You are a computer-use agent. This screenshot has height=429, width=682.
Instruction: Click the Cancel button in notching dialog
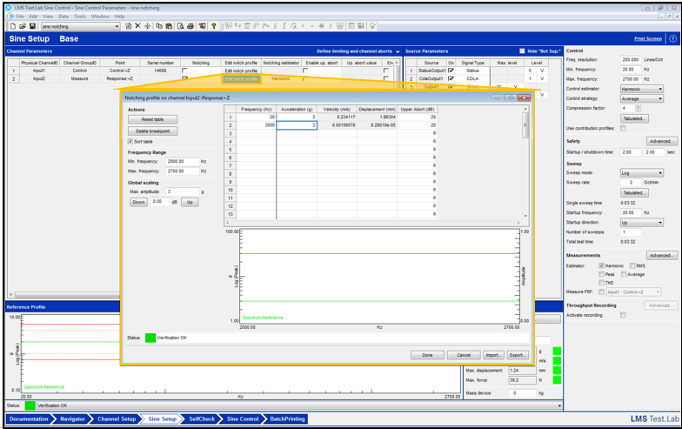tap(464, 355)
